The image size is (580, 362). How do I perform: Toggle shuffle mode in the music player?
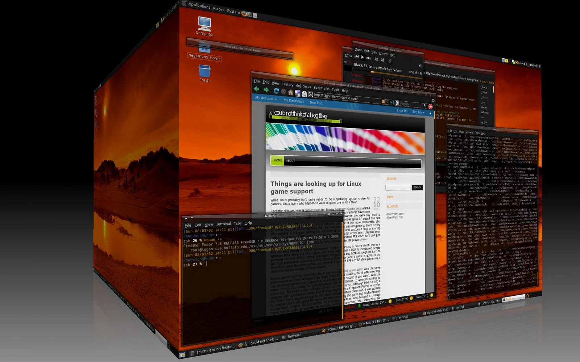tap(382, 60)
